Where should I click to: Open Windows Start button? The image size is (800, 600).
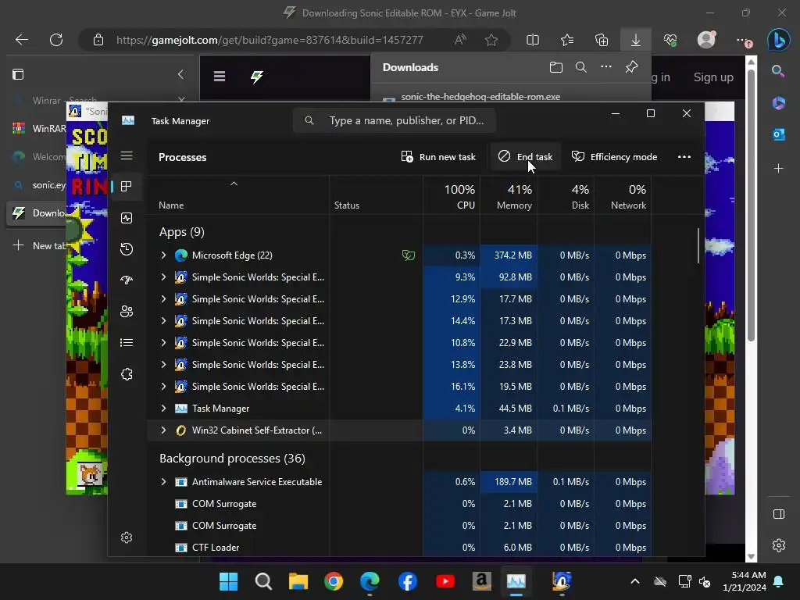pos(229,581)
